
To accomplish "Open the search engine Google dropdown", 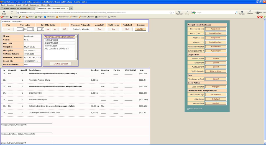I will (194, 13).
